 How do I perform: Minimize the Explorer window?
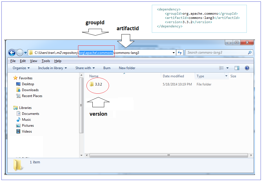(x=229, y=43)
